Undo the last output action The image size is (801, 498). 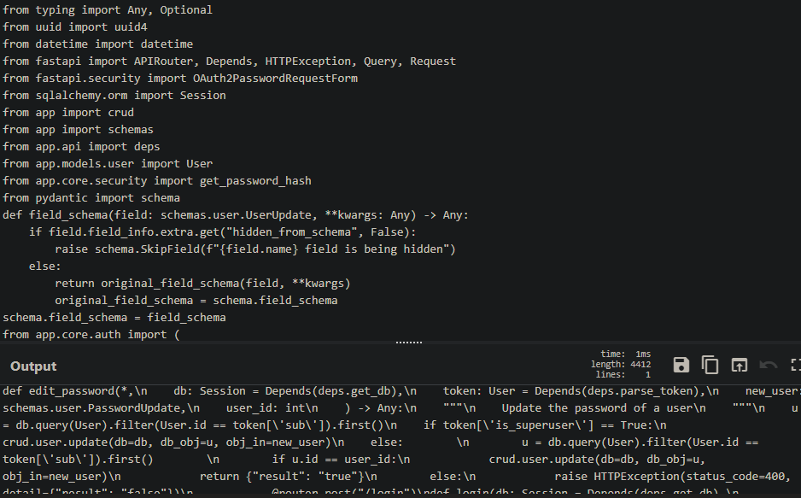pyautogui.click(x=769, y=366)
